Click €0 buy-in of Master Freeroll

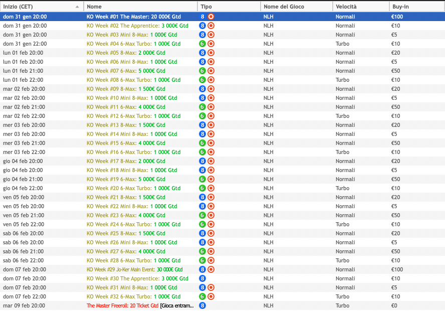pyautogui.click(x=394, y=305)
